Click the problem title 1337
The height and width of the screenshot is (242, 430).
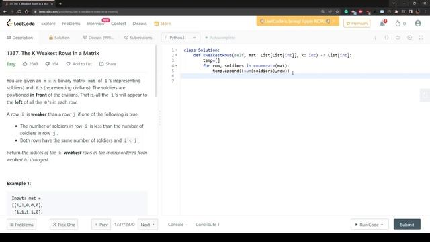(x=53, y=53)
